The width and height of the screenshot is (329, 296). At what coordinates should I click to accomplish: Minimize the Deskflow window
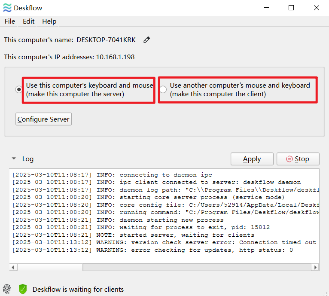266,8
